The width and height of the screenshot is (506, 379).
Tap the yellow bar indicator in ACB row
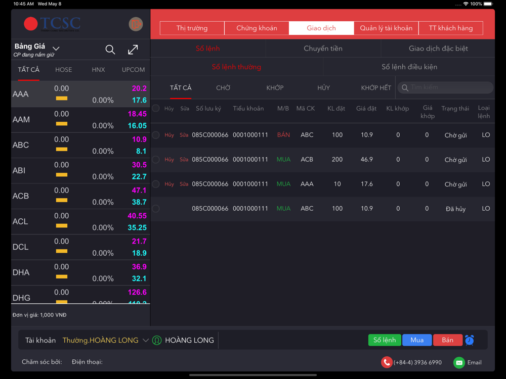tap(62, 200)
